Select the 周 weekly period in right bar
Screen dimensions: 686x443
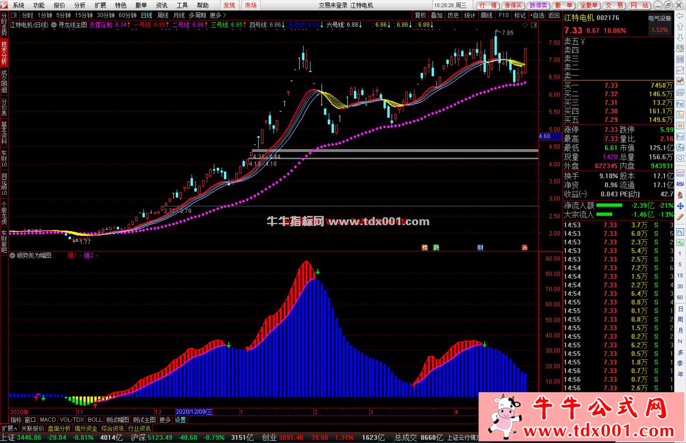pyautogui.click(x=680, y=319)
